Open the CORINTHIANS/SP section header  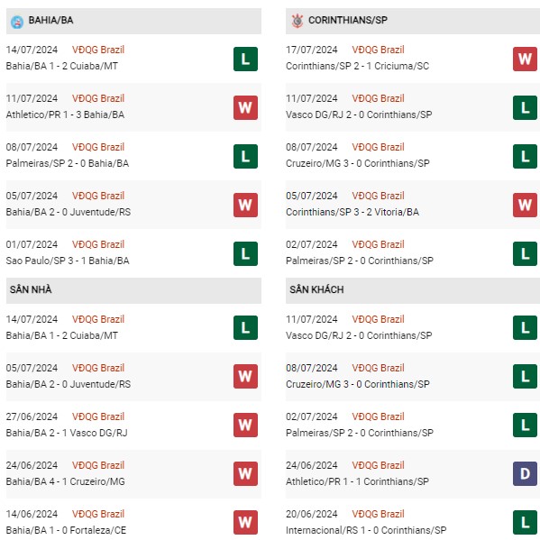coord(413,21)
